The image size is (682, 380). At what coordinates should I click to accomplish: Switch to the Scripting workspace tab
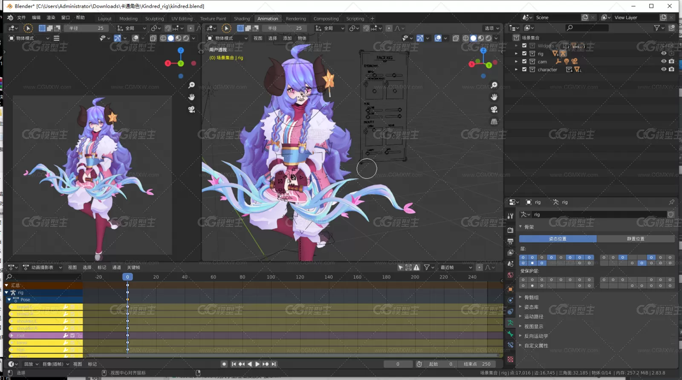tap(355, 19)
